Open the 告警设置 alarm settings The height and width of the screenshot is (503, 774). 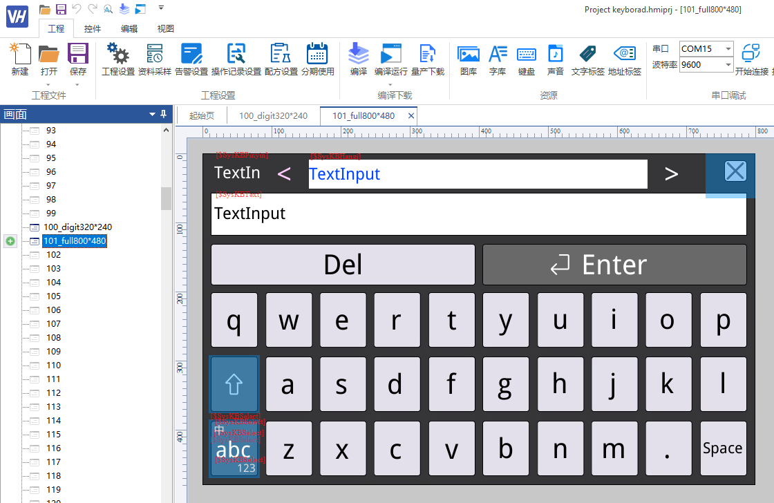pos(191,59)
